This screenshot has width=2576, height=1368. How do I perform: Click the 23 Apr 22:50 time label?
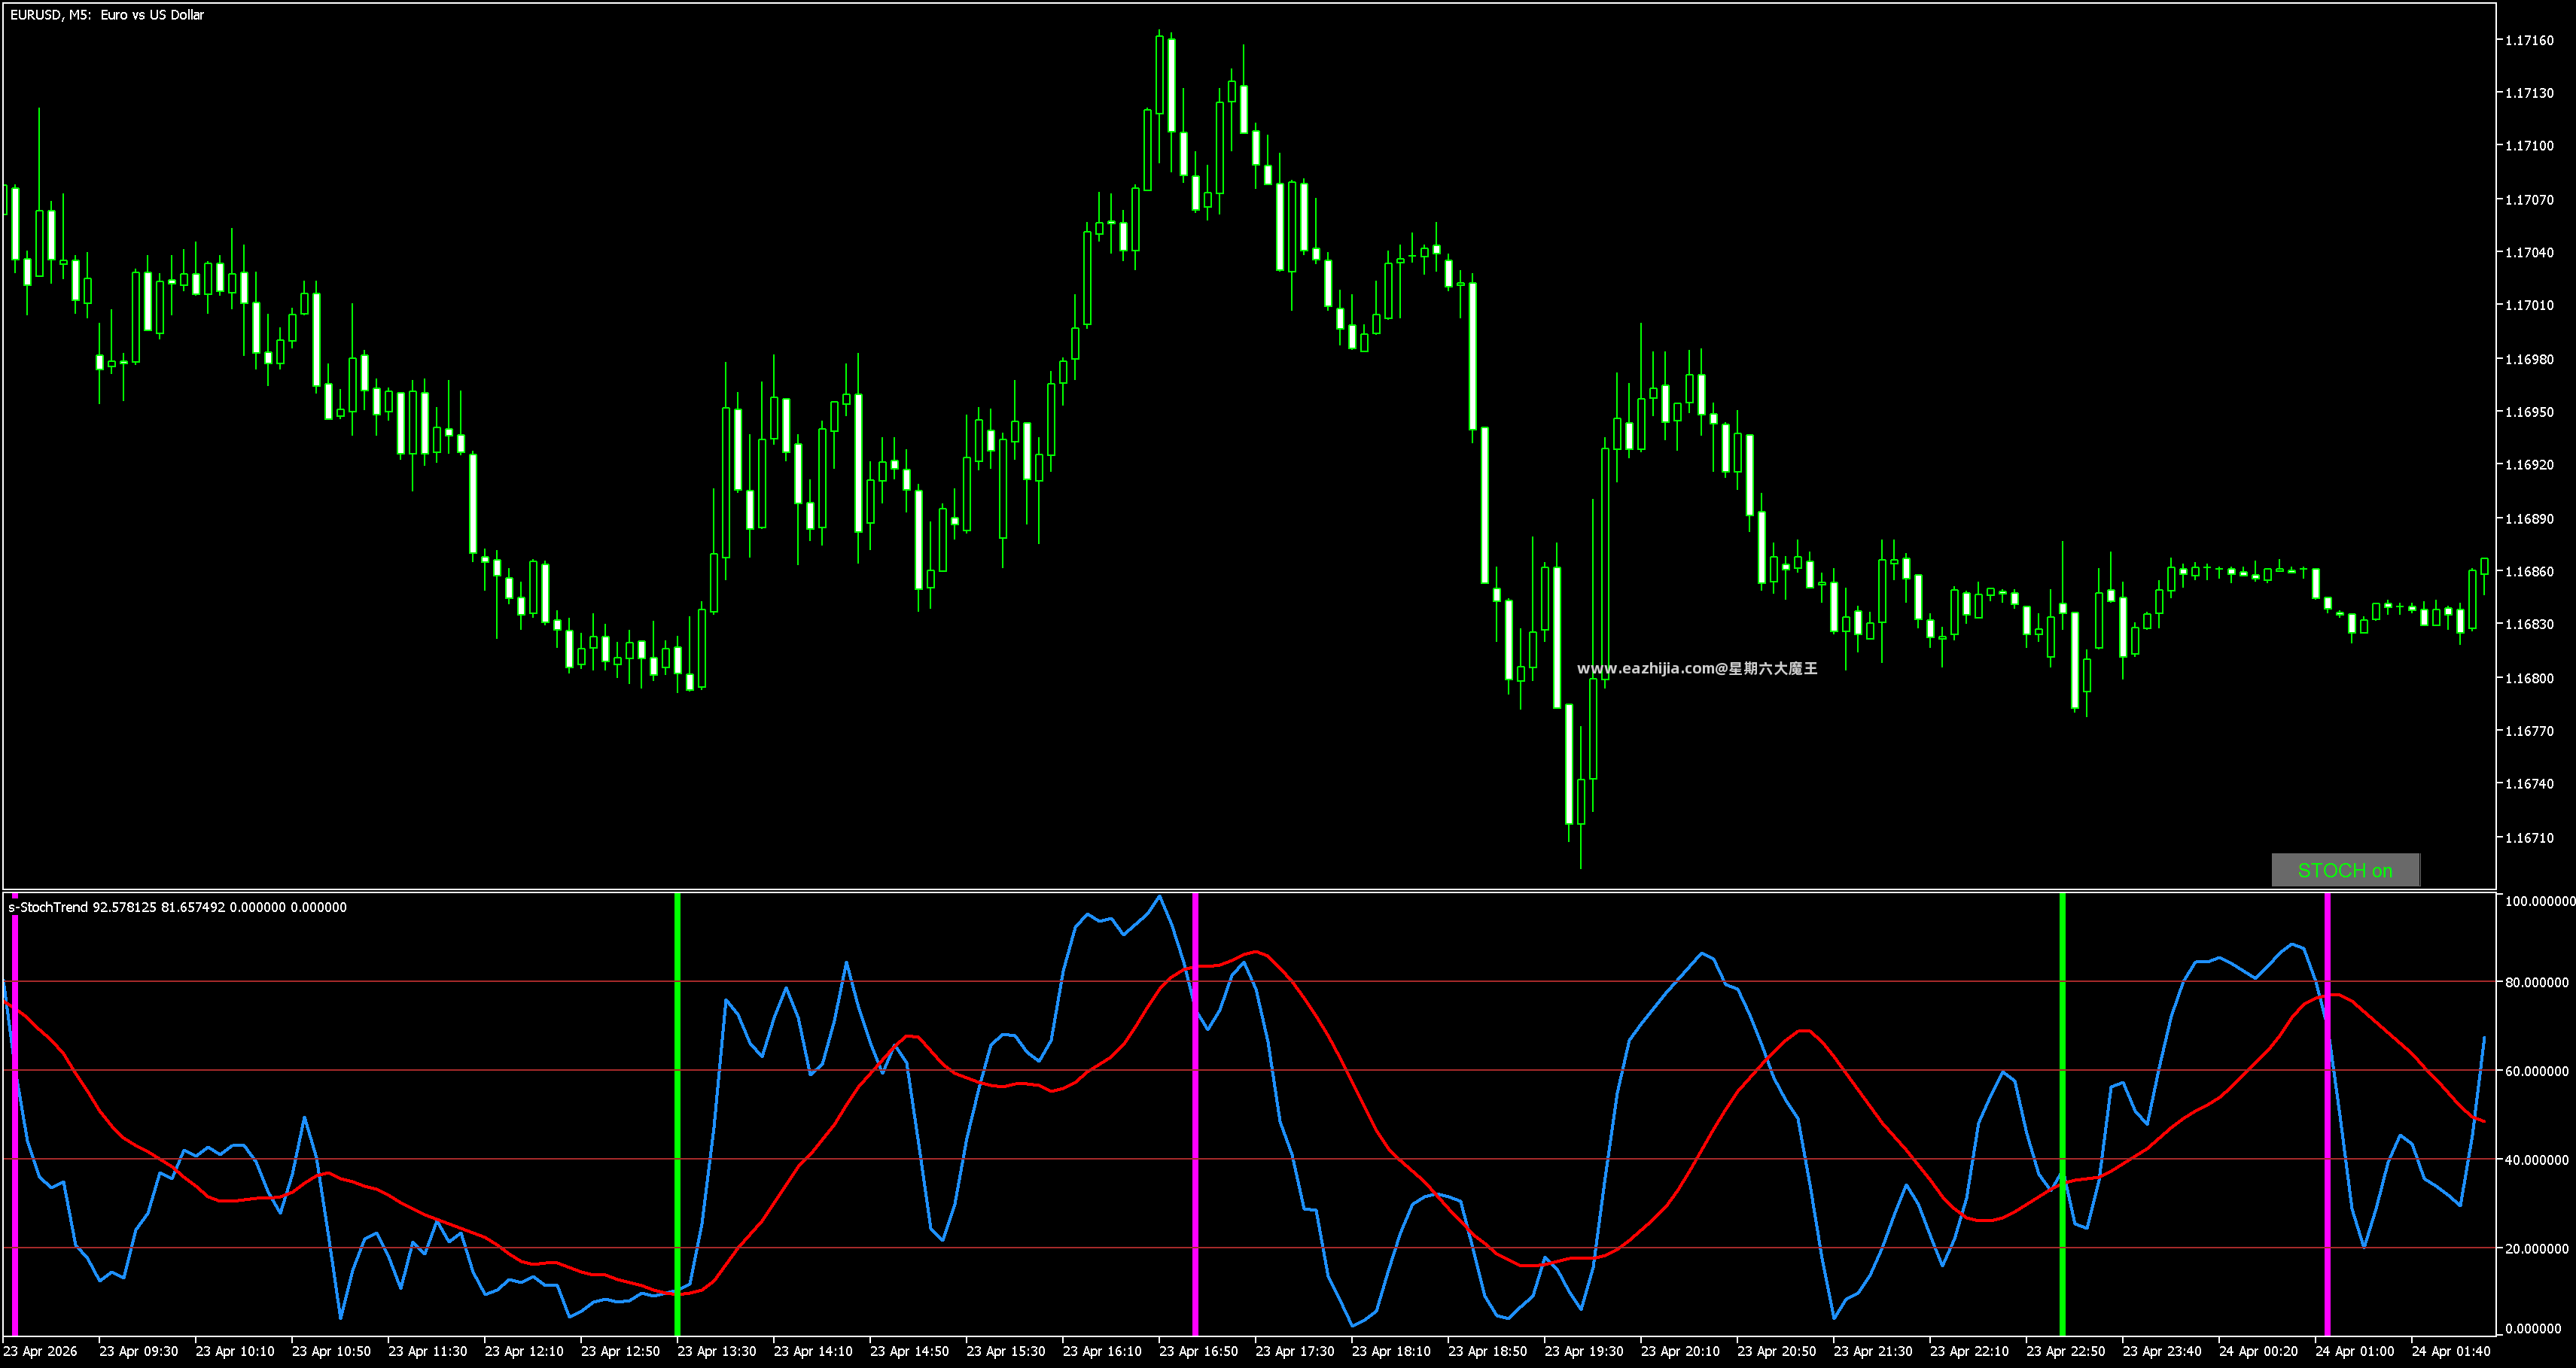pos(2066,1352)
